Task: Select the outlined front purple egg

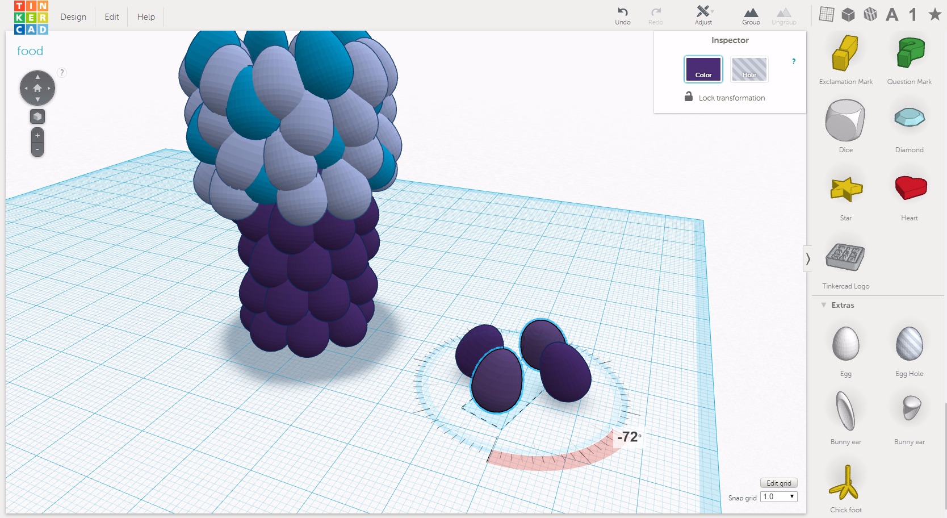Action: (496, 381)
